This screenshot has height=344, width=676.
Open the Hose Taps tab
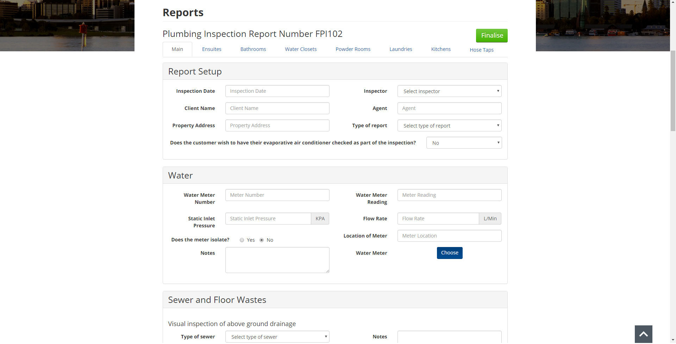click(x=481, y=50)
